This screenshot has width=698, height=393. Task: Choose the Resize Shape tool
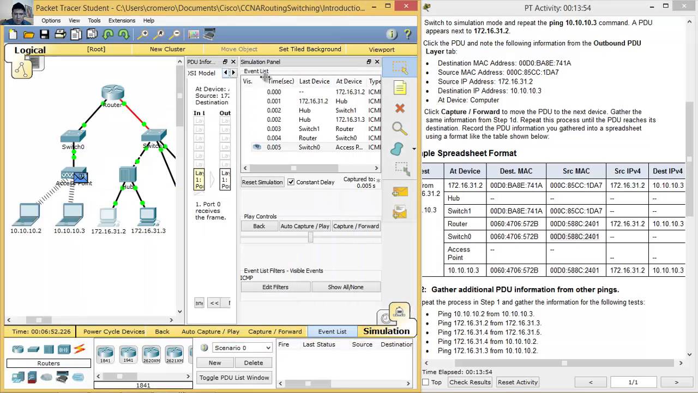(402, 168)
